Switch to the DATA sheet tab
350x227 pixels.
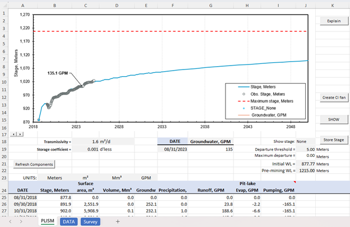69,221
